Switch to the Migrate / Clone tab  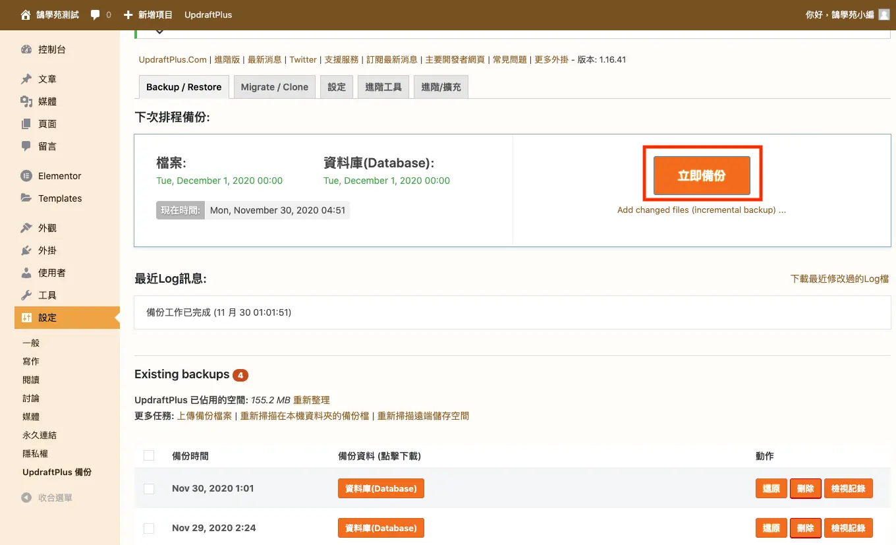(x=275, y=87)
